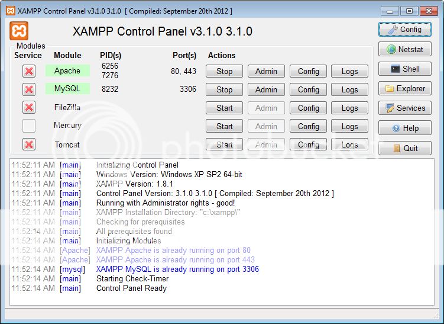This screenshot has width=444, height=324.
Task: Open the Services panel
Action: pyautogui.click(x=404, y=108)
